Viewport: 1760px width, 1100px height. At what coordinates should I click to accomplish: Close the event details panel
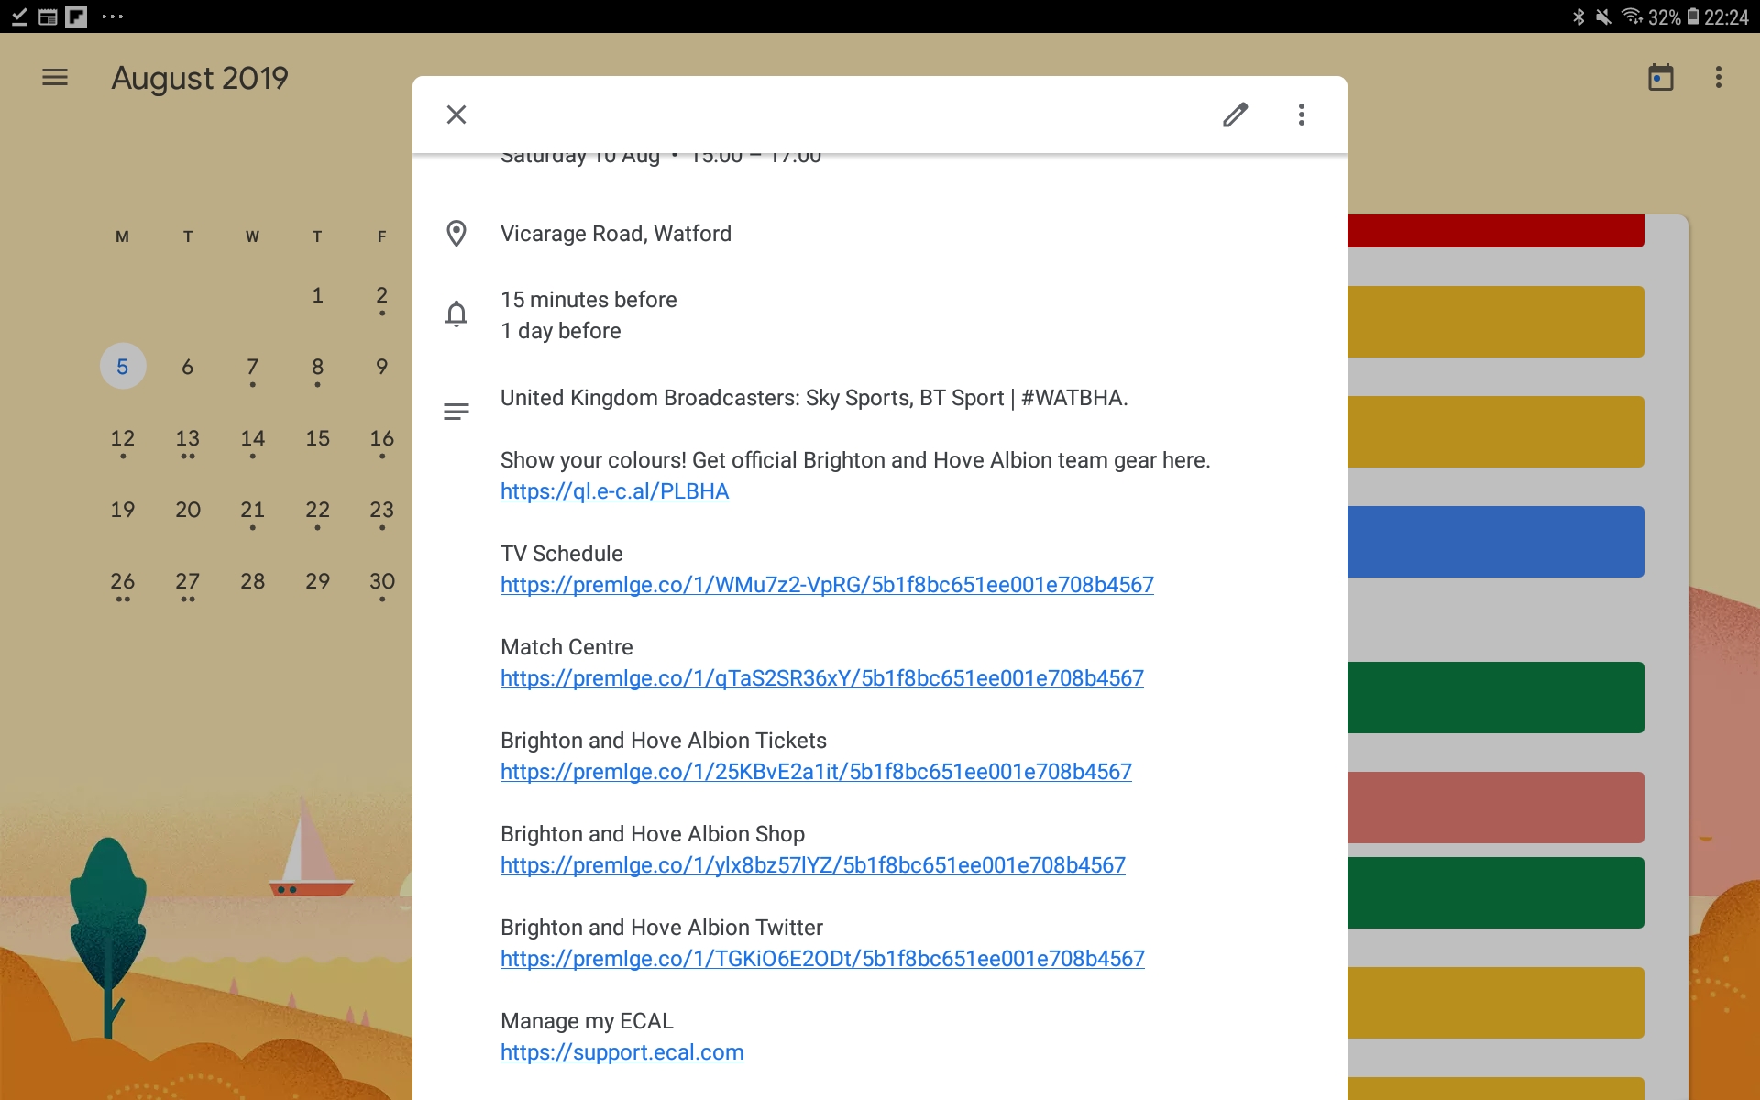[x=456, y=115]
